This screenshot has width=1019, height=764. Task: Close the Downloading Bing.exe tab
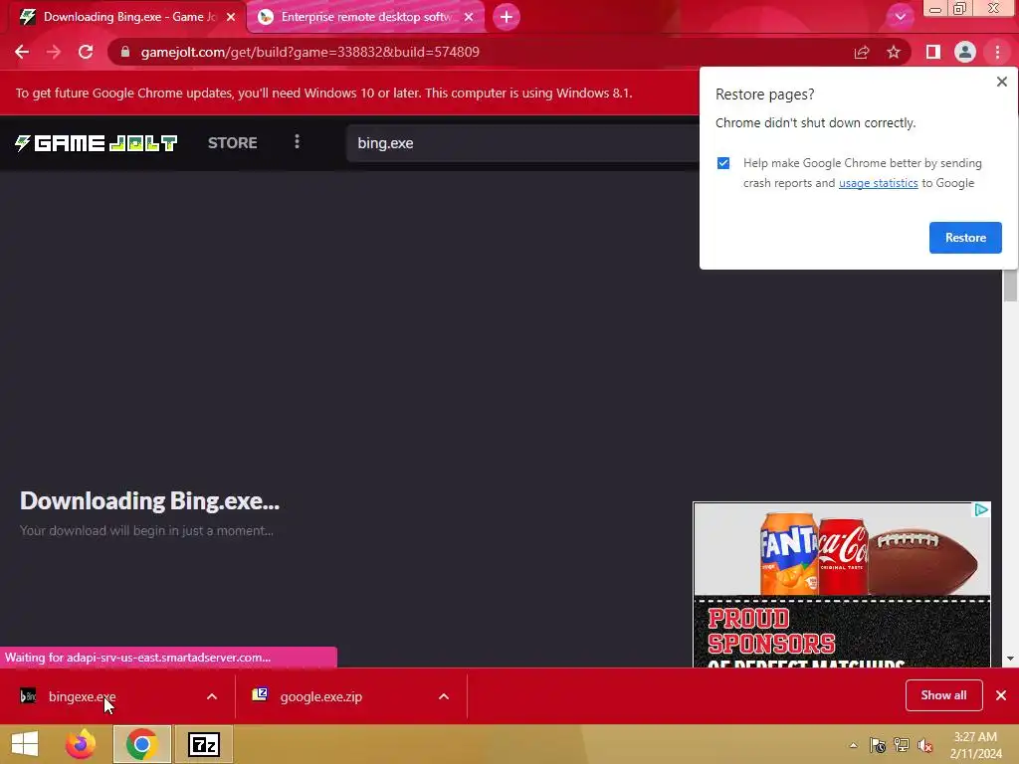(x=231, y=17)
